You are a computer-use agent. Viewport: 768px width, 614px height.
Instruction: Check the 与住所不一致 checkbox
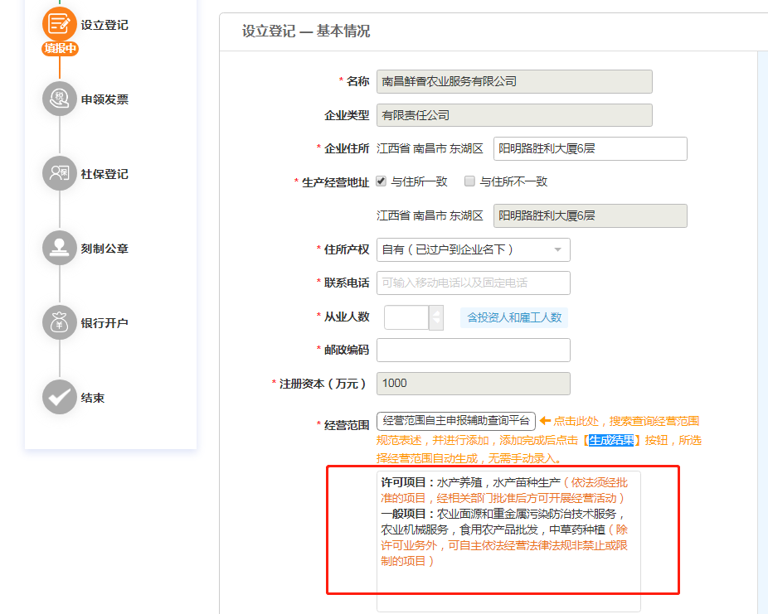point(470,181)
